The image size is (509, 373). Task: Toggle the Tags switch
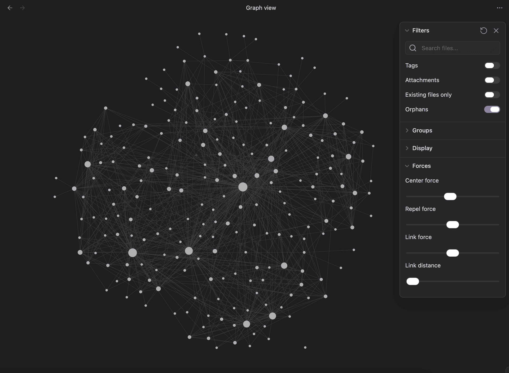click(492, 65)
